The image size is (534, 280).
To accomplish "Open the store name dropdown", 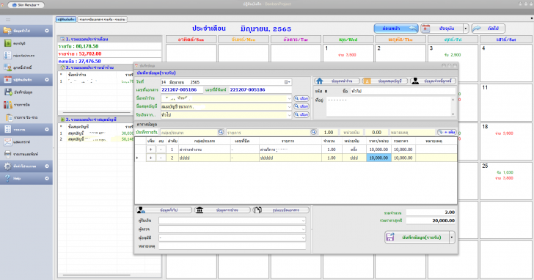I will (x=290, y=98).
